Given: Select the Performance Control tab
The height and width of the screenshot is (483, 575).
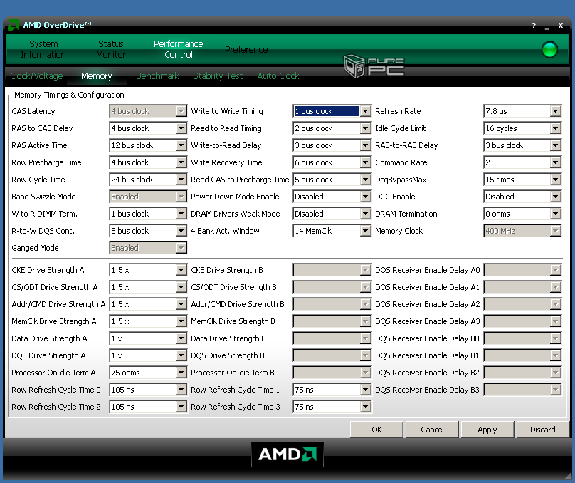Looking at the screenshot, I should pos(178,49).
